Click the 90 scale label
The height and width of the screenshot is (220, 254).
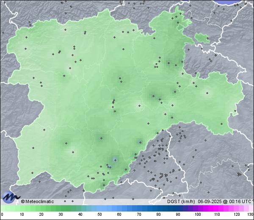tap(178, 215)
